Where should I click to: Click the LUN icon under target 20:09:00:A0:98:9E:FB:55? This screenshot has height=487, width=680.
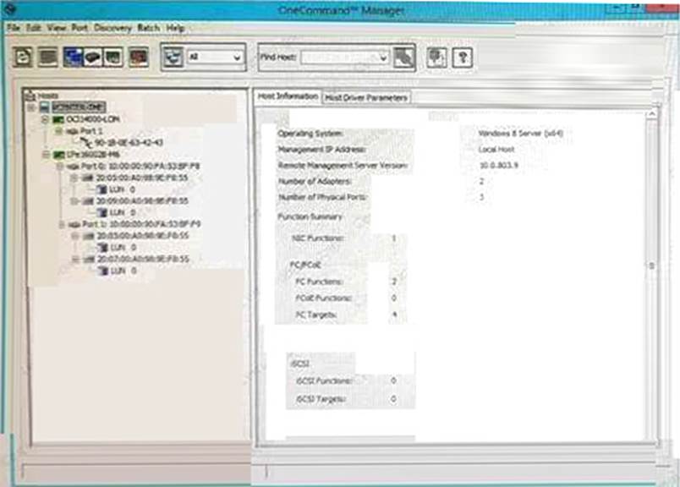tap(101, 212)
